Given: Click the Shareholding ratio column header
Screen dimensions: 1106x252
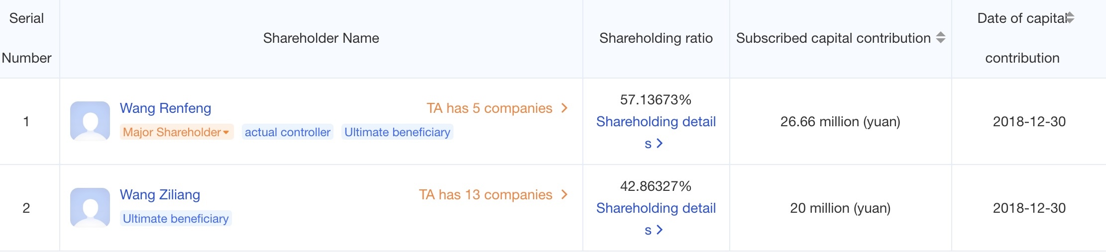Looking at the screenshot, I should coord(656,38).
